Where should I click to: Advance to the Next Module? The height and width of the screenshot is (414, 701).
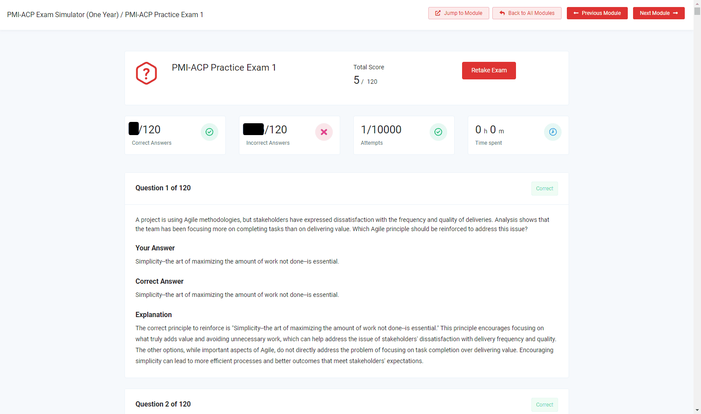[659, 13]
